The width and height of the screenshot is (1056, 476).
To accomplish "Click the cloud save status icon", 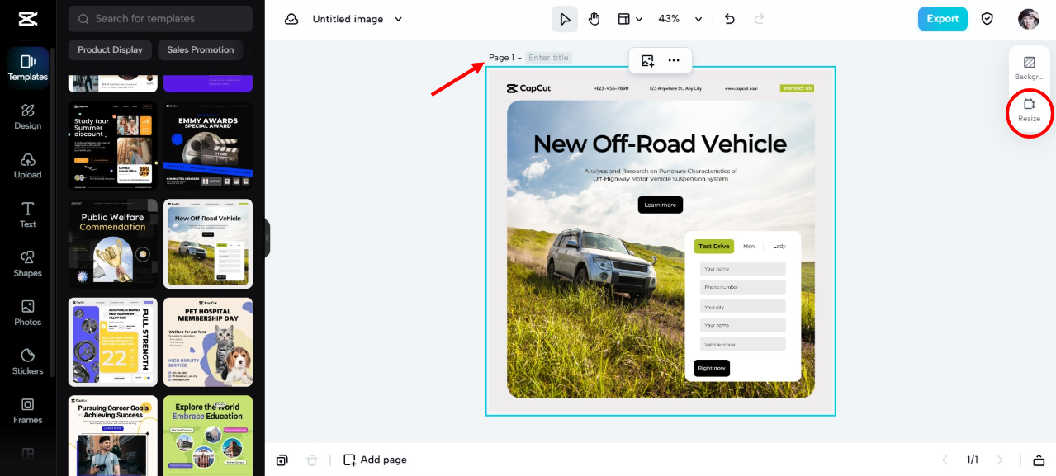I will click(291, 19).
